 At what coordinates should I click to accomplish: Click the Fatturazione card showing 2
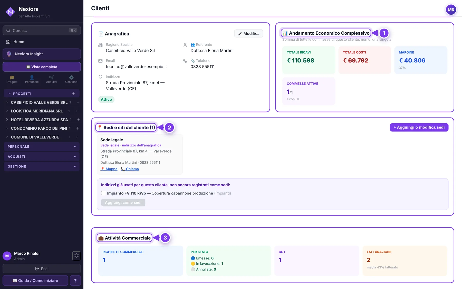(x=405, y=261)
